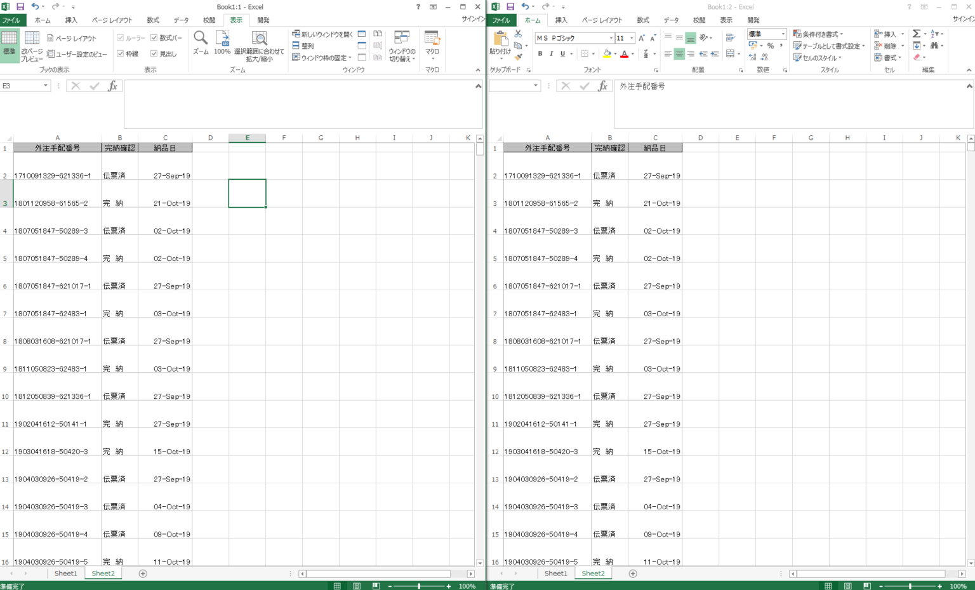Viewport: 975px width, 590px height.
Task: Open the 挿入 tab in left window
Action: [71, 20]
